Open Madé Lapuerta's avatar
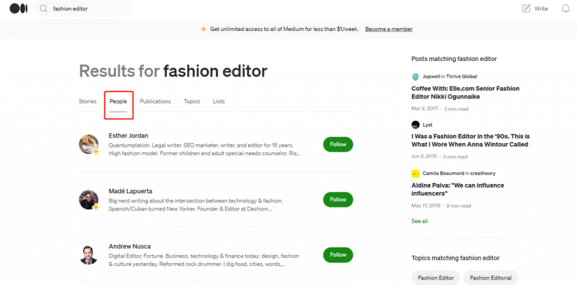577x286 pixels. click(x=88, y=199)
